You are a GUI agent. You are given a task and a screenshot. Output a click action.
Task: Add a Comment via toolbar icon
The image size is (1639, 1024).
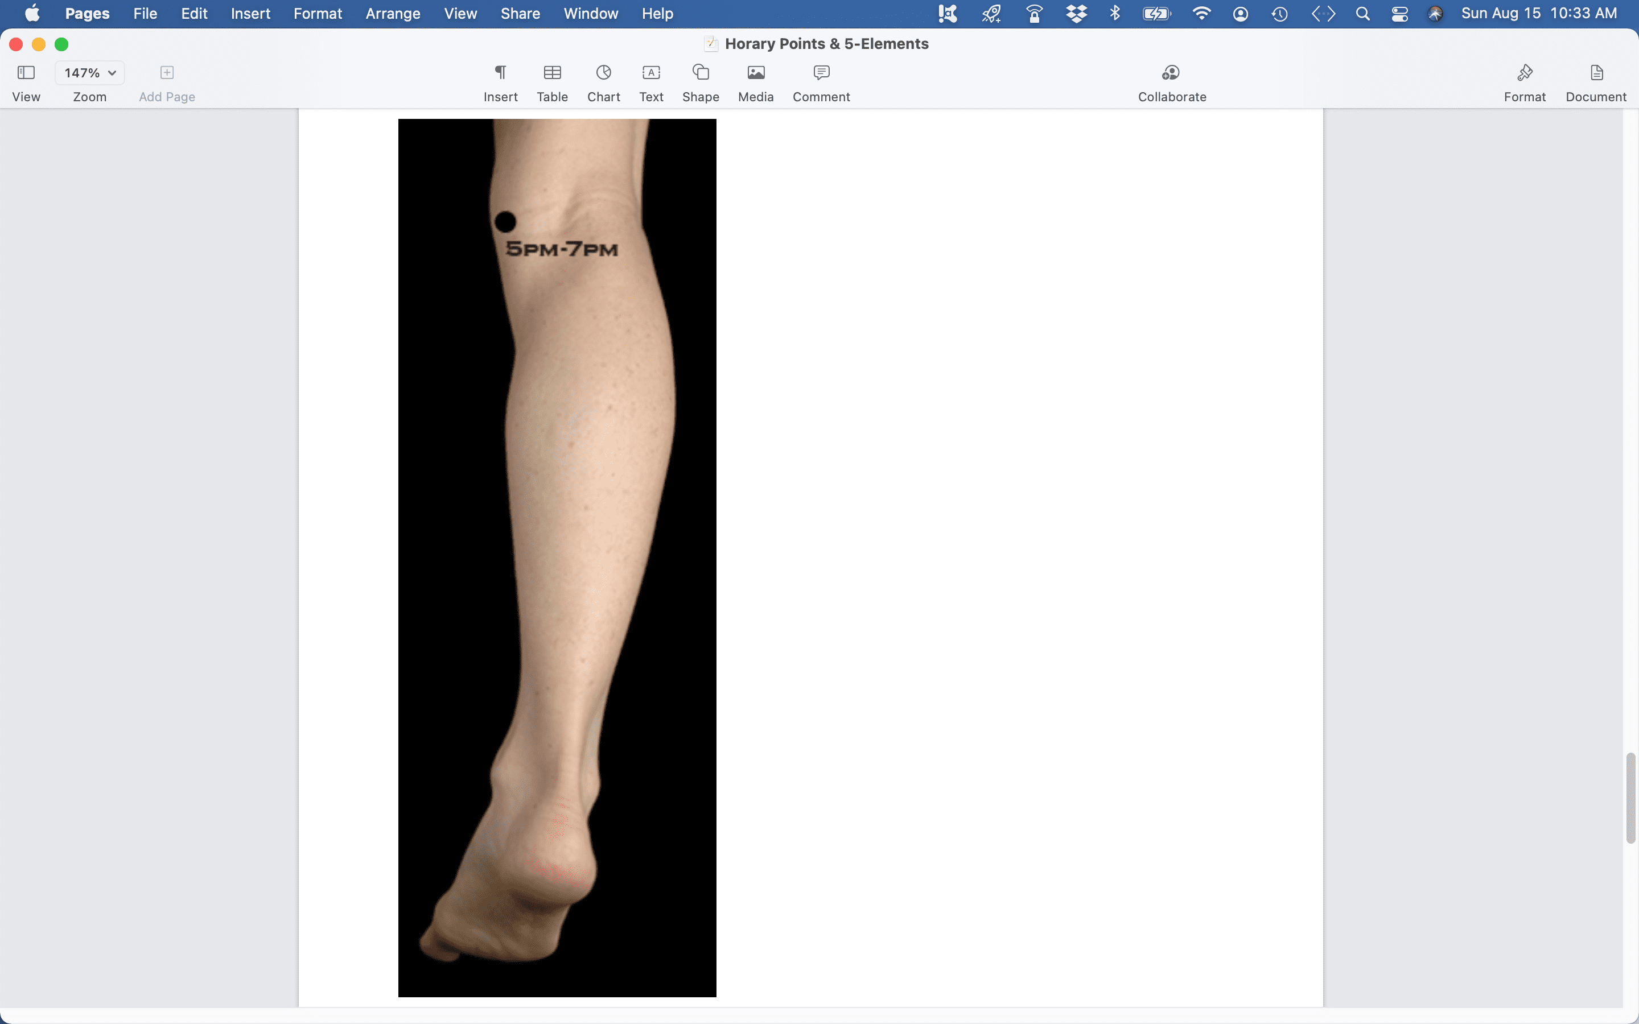pyautogui.click(x=821, y=72)
